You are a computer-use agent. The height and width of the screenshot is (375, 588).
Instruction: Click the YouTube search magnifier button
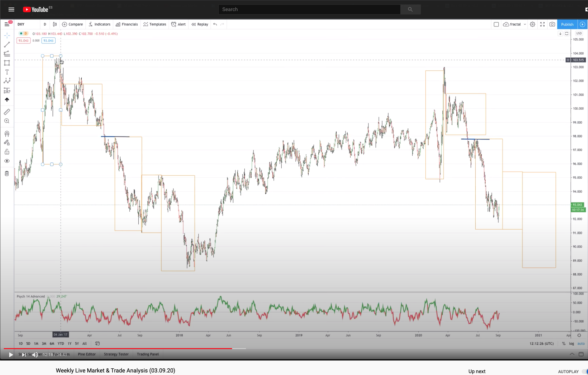(410, 9)
